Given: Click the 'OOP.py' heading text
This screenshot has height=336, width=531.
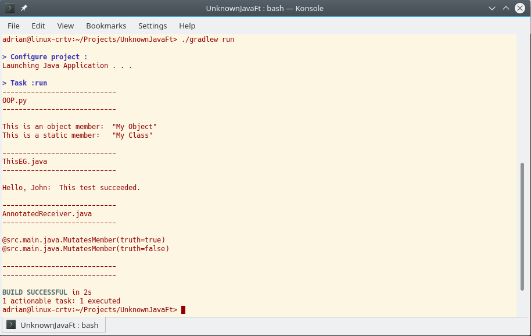Looking at the screenshot, I should point(15,101).
